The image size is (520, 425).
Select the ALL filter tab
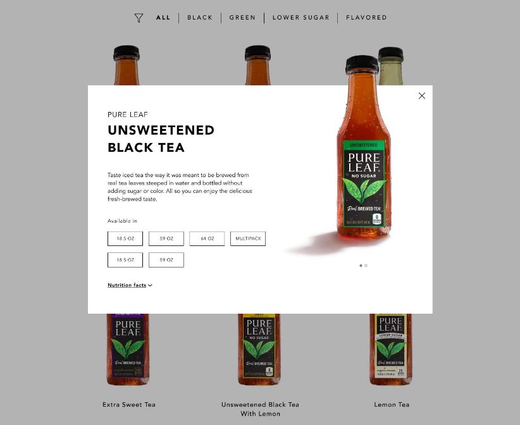(x=163, y=18)
